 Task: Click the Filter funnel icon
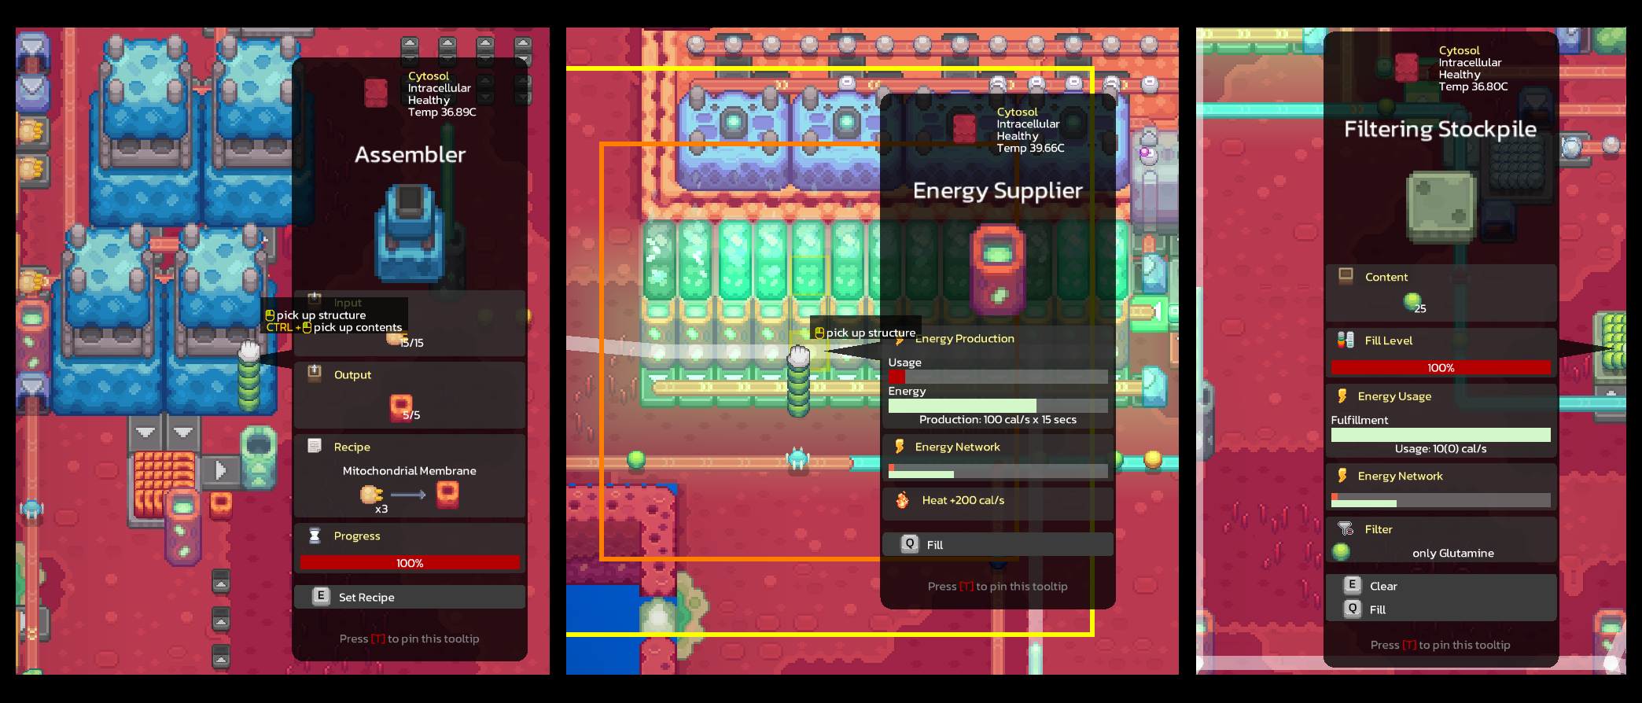tap(1346, 528)
